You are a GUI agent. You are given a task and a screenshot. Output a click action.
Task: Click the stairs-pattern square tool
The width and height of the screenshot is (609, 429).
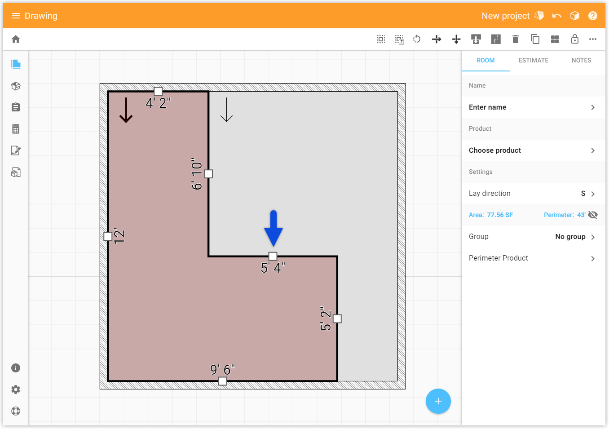(496, 39)
